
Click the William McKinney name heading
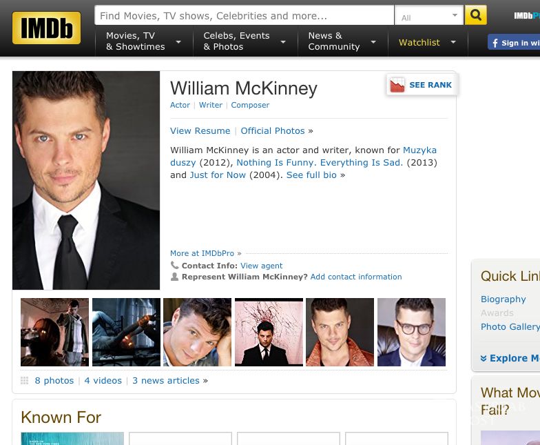click(x=244, y=88)
